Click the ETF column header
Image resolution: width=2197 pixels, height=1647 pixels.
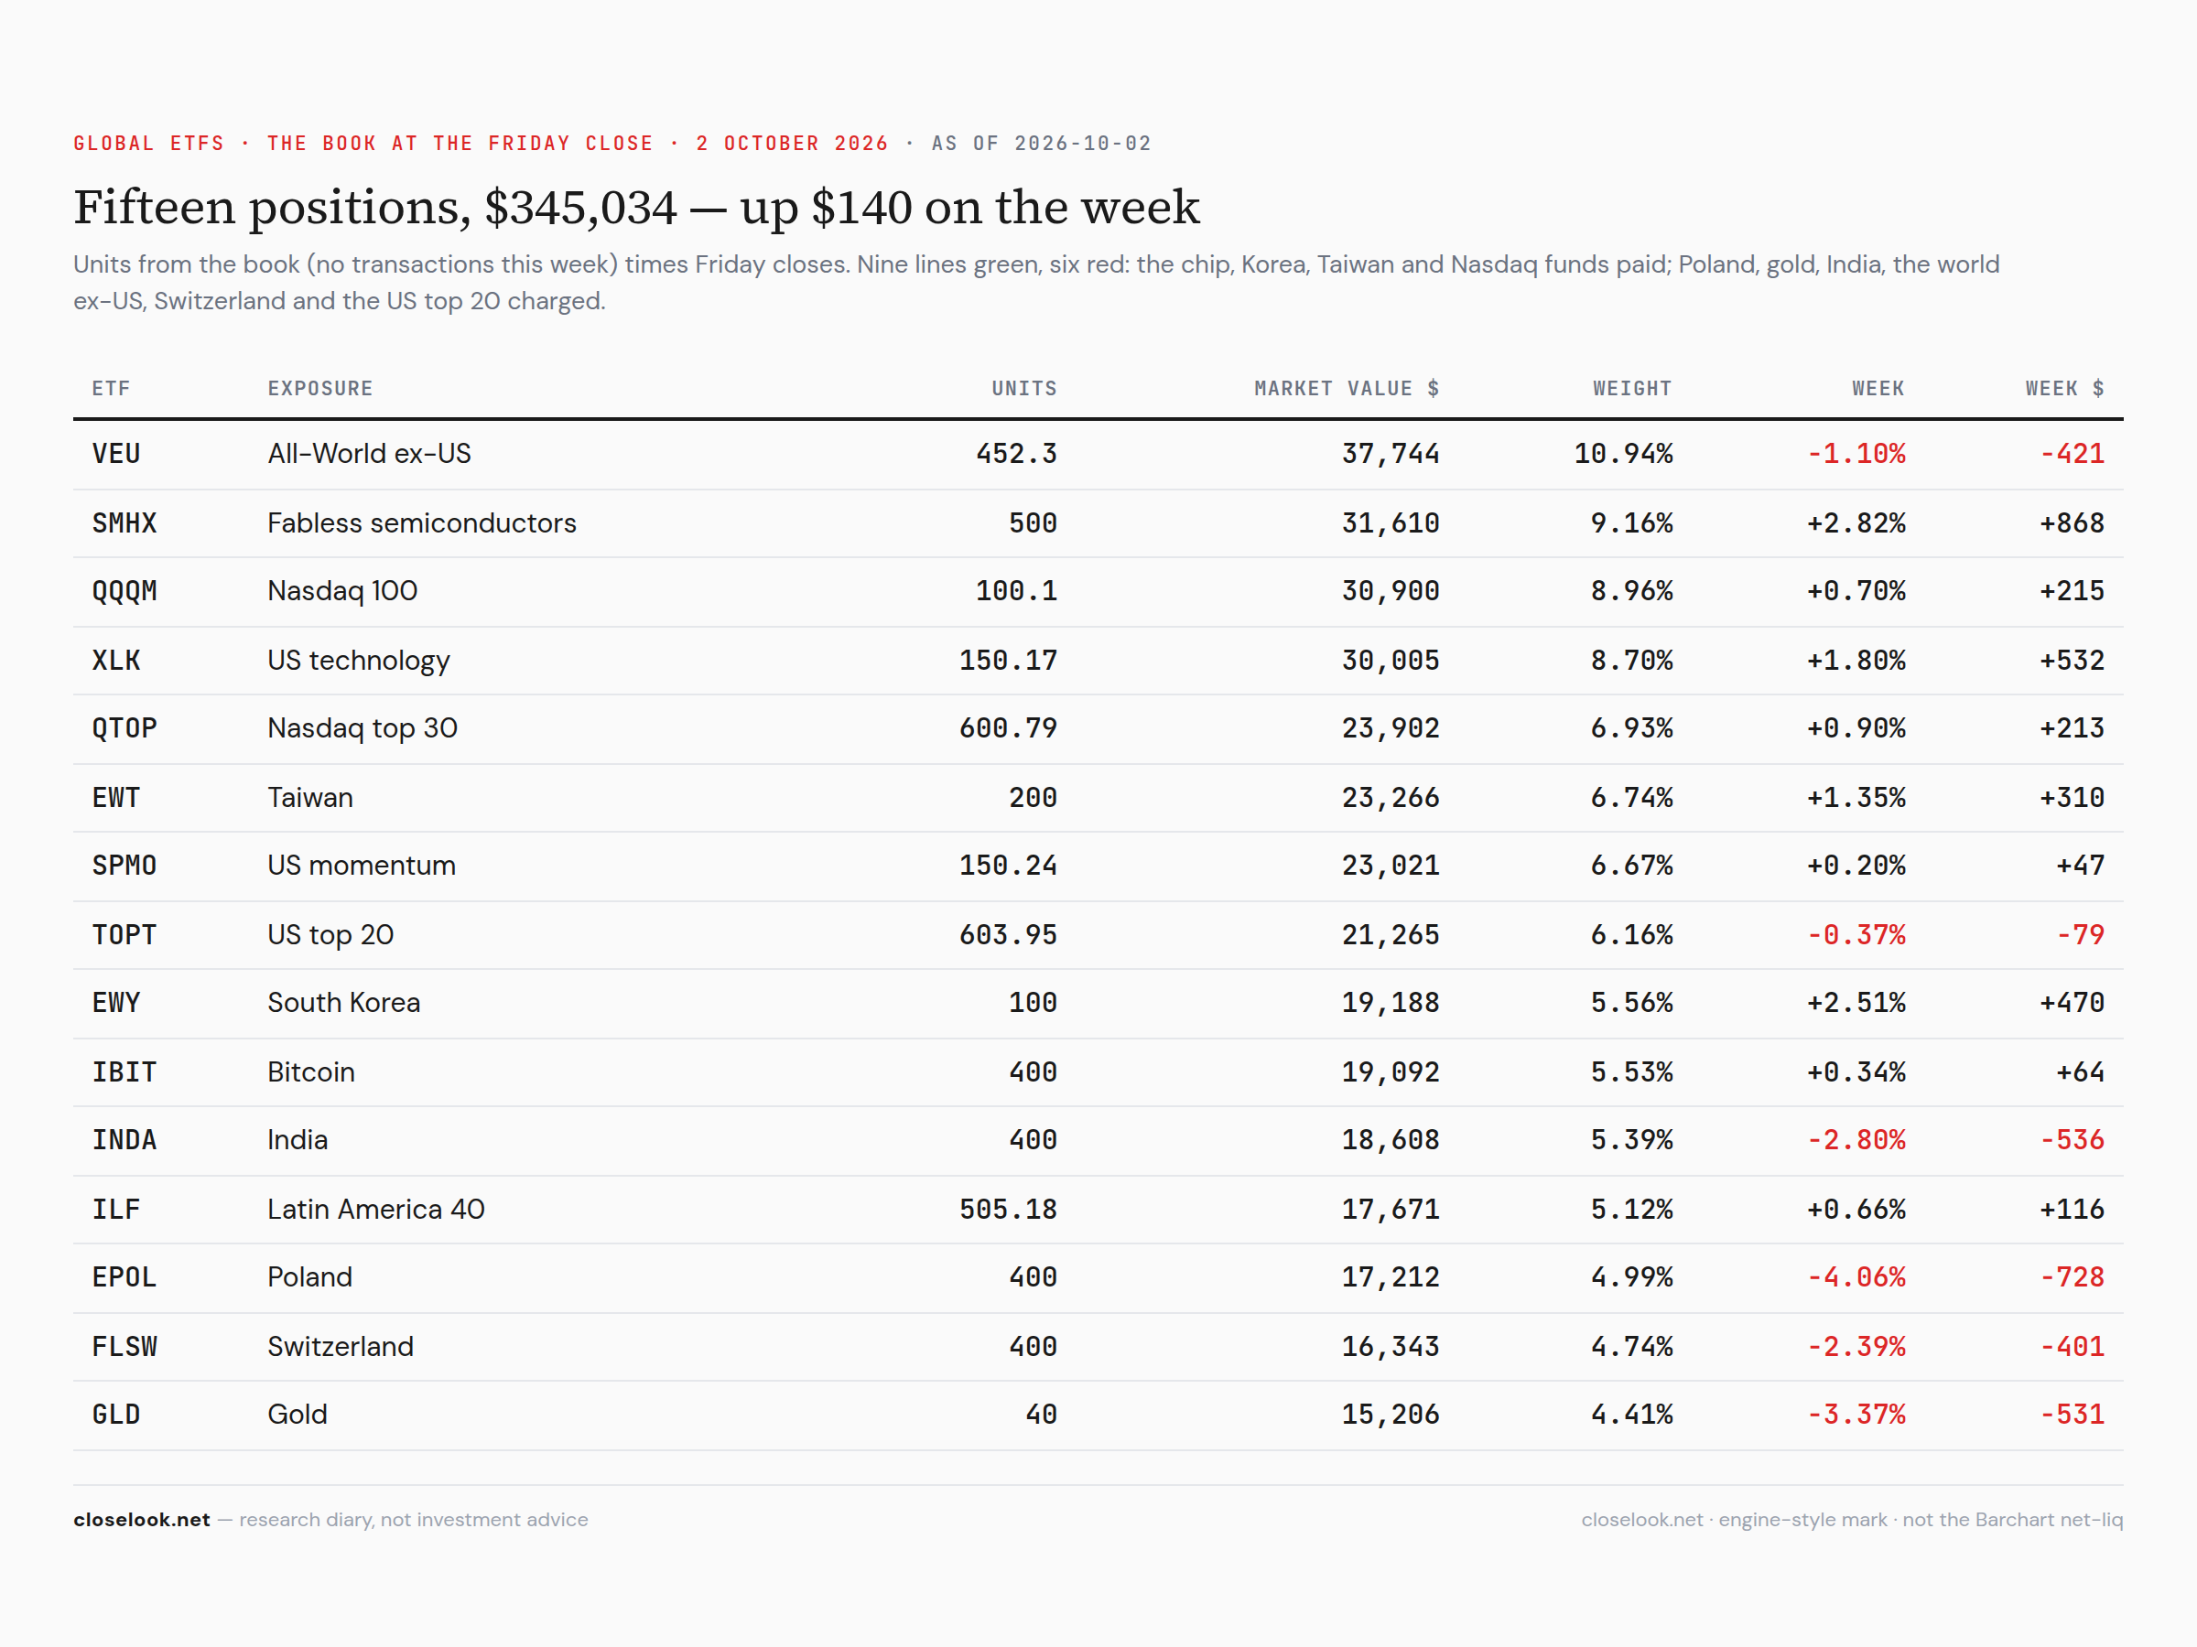pyautogui.click(x=112, y=388)
